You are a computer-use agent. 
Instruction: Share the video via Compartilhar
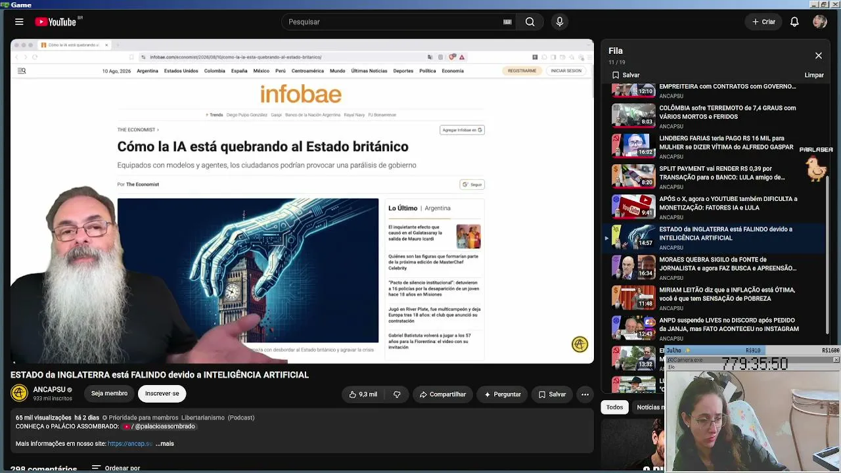[x=443, y=394]
